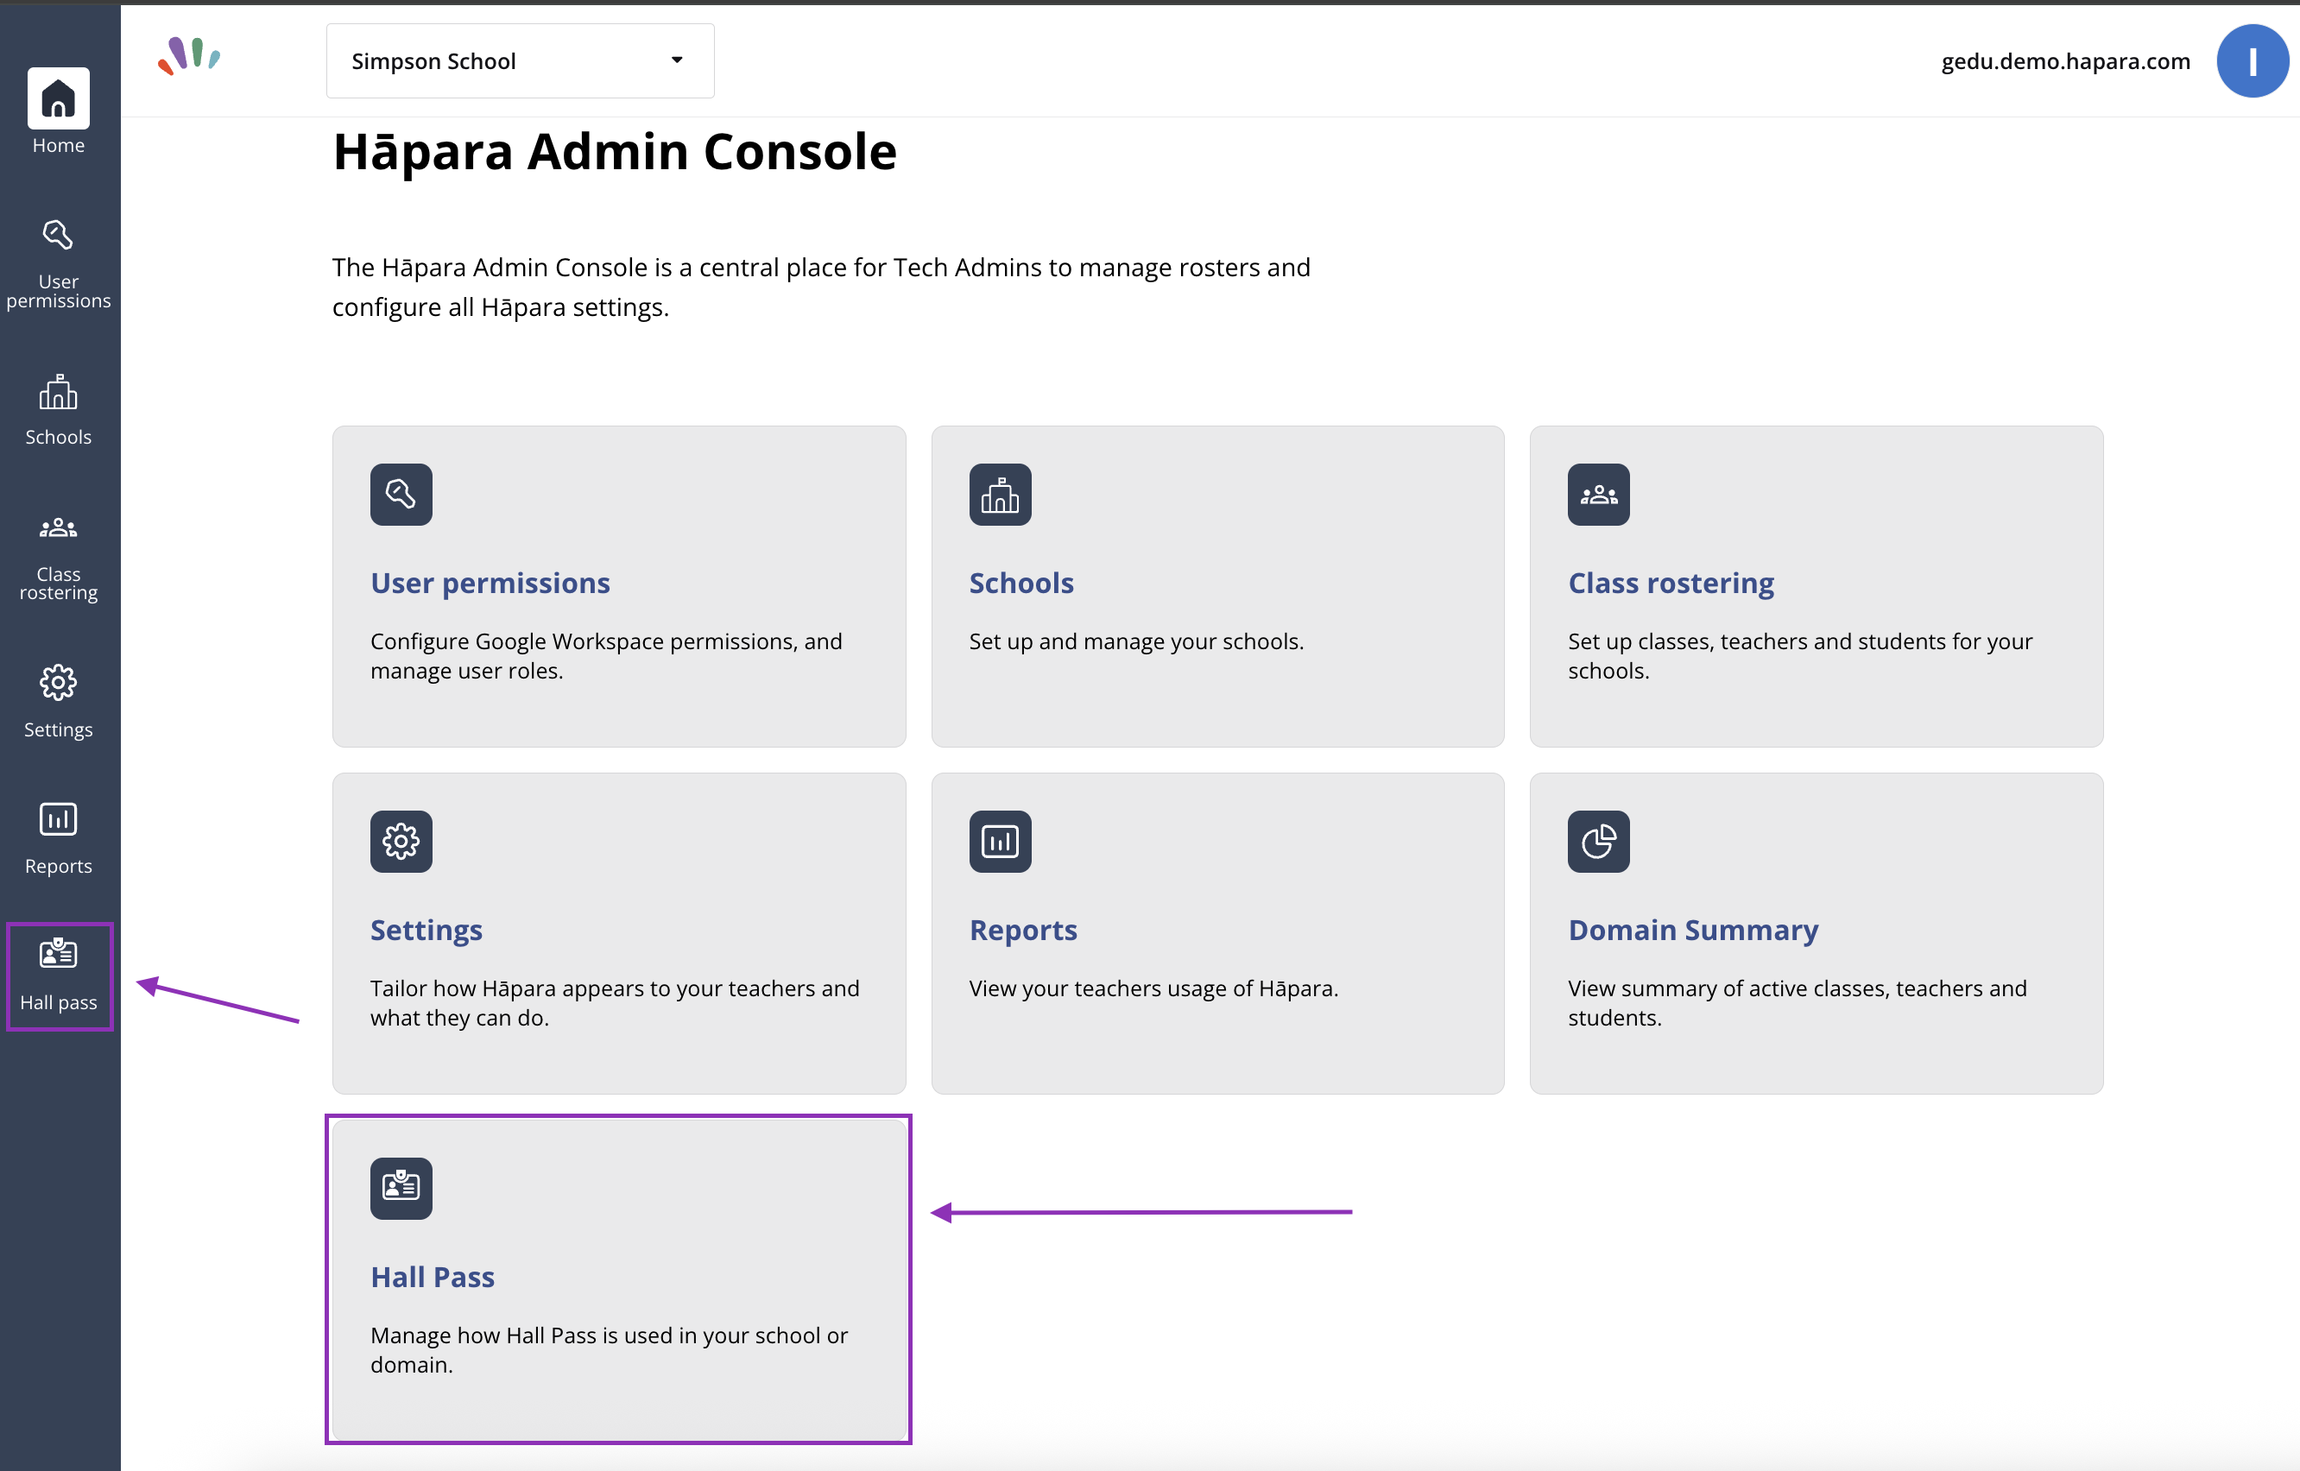Viewport: 2300px width, 1471px height.
Task: Click the Hall Pass card badge icon
Action: click(401, 1188)
